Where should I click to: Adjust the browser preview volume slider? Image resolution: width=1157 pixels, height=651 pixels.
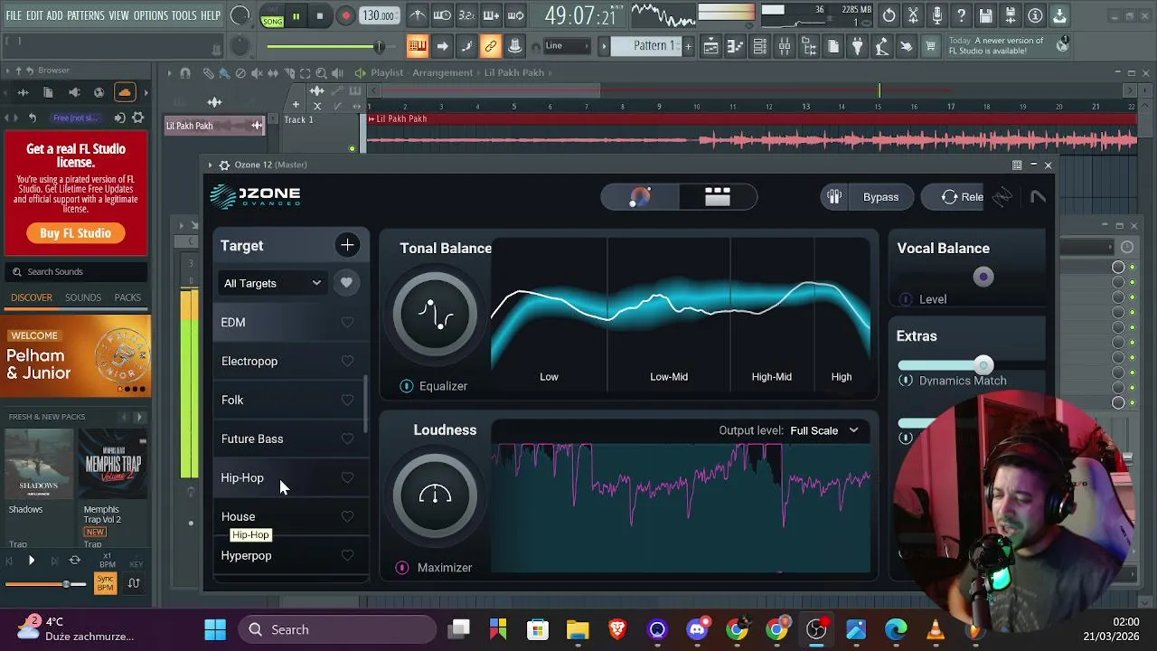[x=66, y=584]
